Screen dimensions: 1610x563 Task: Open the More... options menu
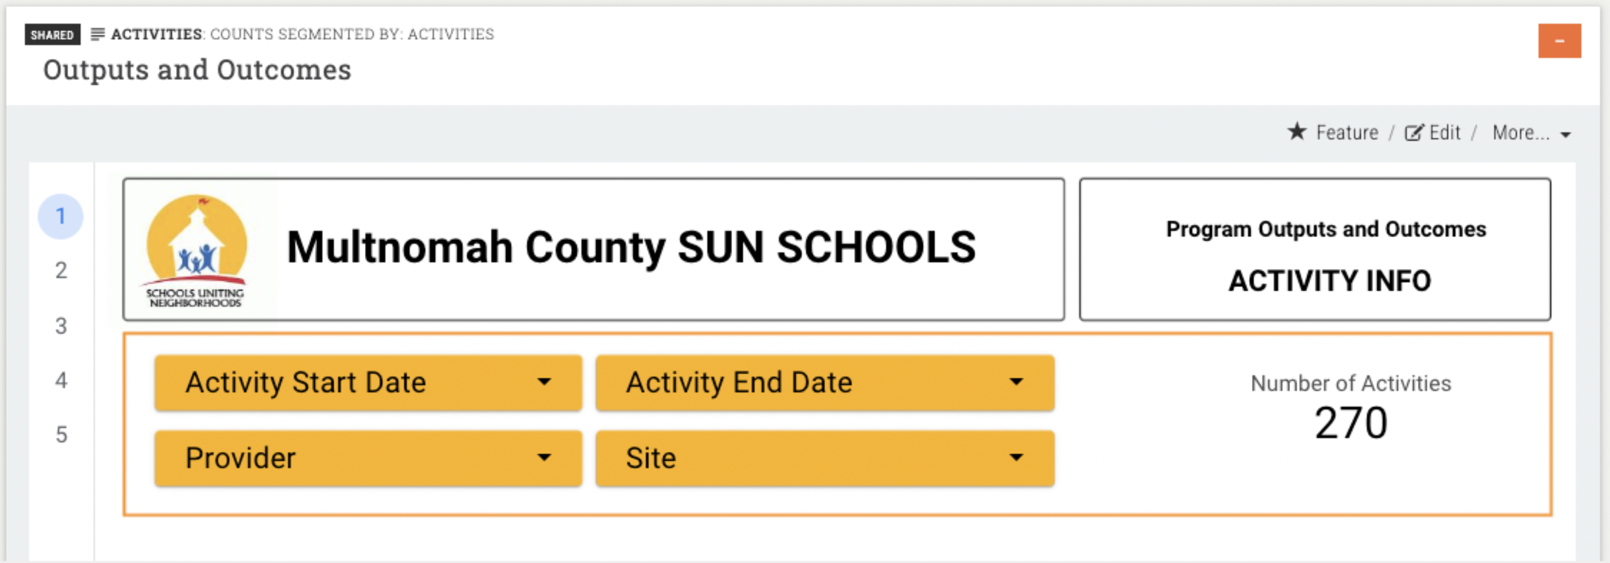pyautogui.click(x=1531, y=133)
